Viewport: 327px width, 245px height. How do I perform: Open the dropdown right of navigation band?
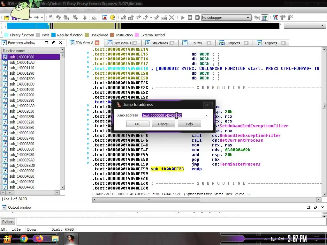(x=305, y=26)
